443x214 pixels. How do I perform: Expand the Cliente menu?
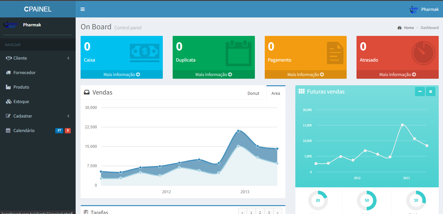pos(20,58)
